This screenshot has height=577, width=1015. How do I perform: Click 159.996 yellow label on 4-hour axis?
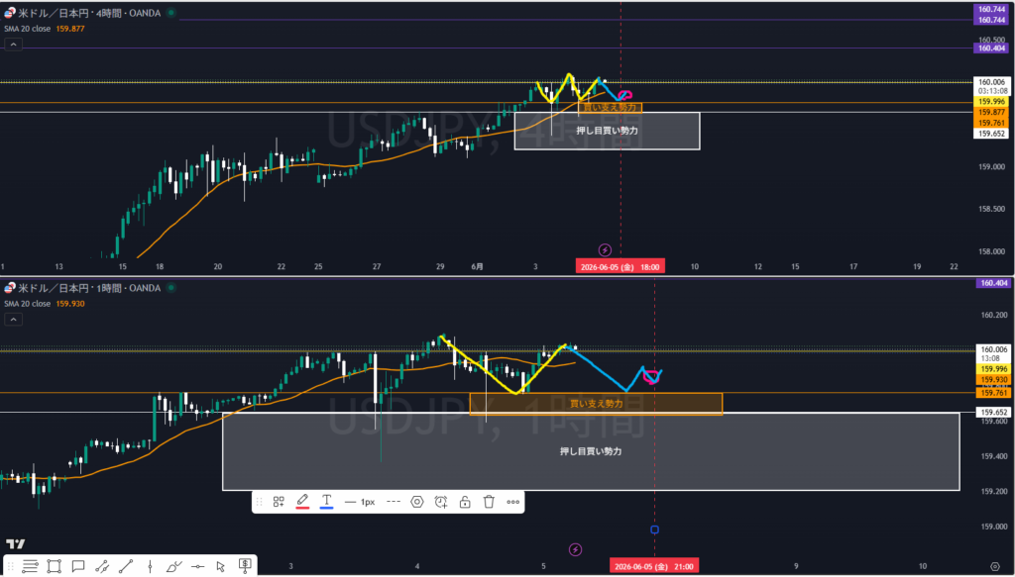pyautogui.click(x=991, y=101)
